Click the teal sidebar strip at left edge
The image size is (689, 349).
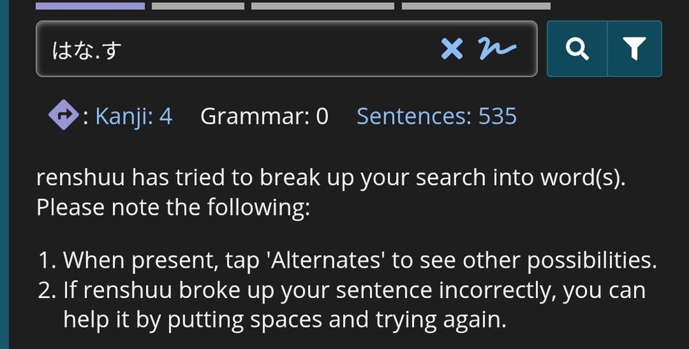[4, 174]
